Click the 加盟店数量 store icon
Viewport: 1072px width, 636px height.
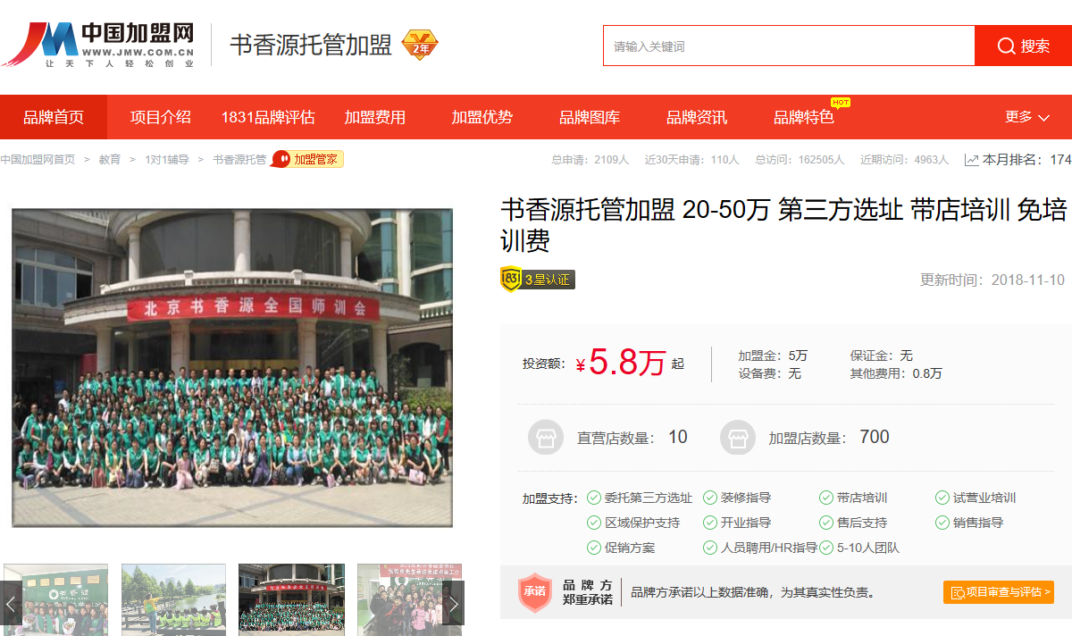(x=738, y=438)
